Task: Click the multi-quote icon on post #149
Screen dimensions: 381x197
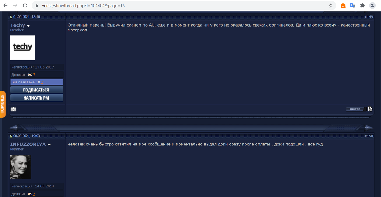Action: click(370, 109)
